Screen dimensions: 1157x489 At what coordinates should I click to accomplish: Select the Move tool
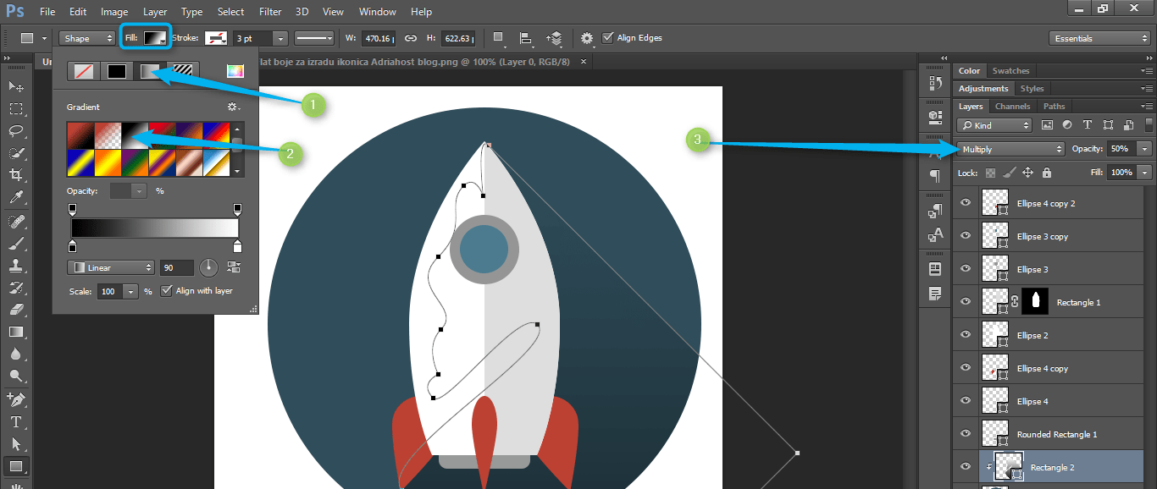pyautogui.click(x=15, y=86)
